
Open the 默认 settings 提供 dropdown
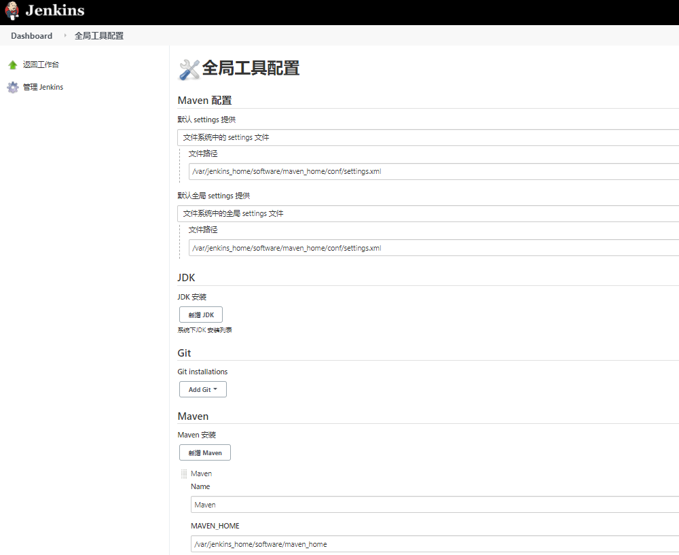coord(428,137)
